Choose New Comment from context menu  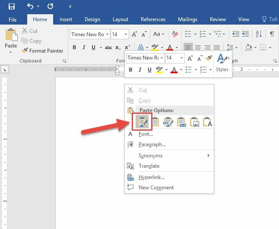click(x=156, y=188)
